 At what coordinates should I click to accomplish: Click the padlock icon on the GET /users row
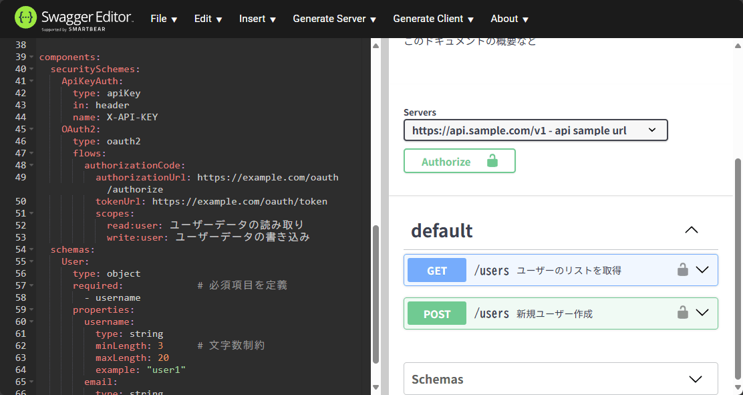point(682,269)
